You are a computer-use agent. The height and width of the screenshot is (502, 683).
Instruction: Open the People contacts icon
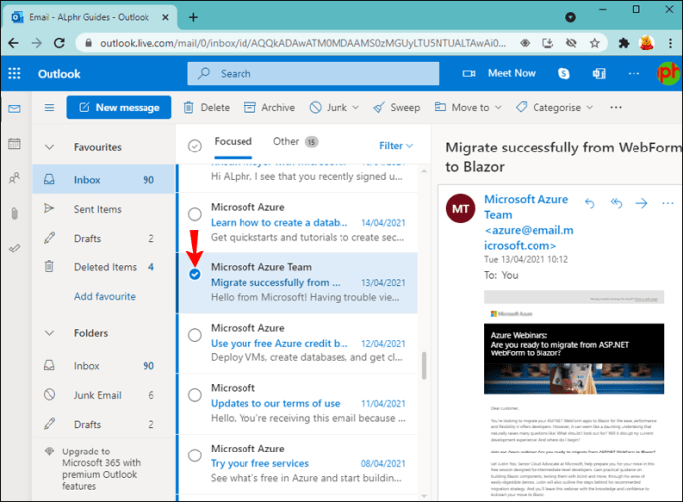[x=14, y=178]
